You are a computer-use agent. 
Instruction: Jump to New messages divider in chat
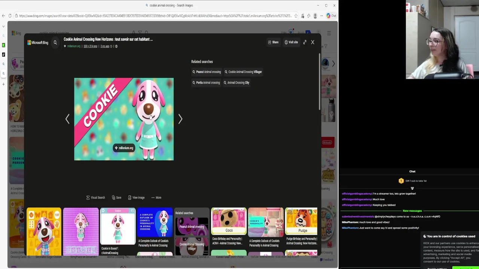point(412,211)
